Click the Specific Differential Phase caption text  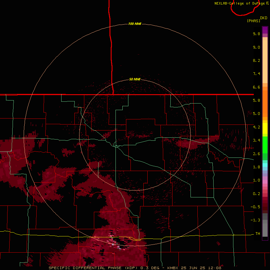135,268
